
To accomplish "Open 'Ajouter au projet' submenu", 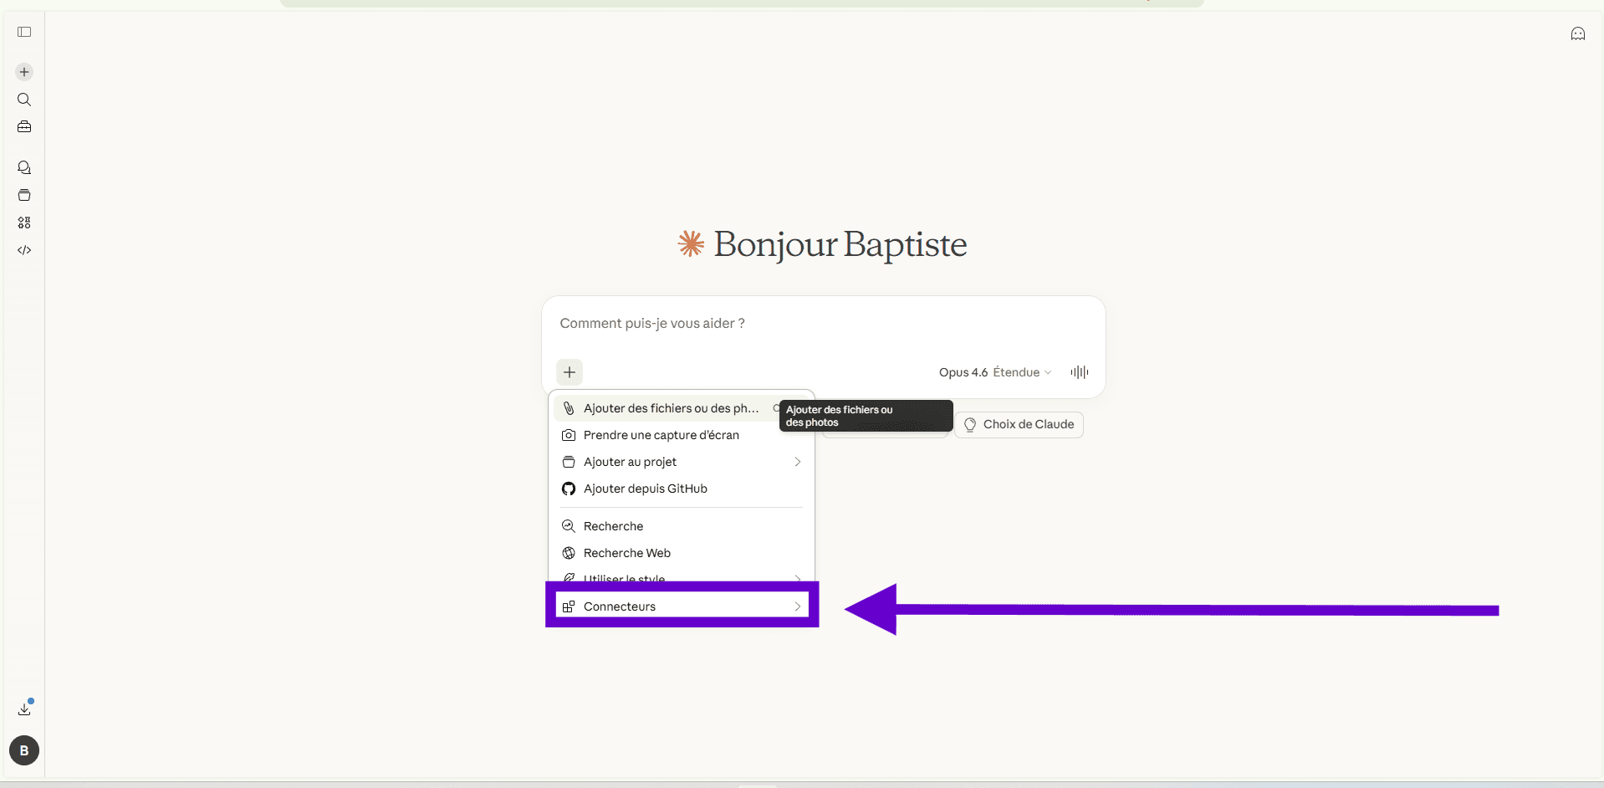I will (x=682, y=462).
